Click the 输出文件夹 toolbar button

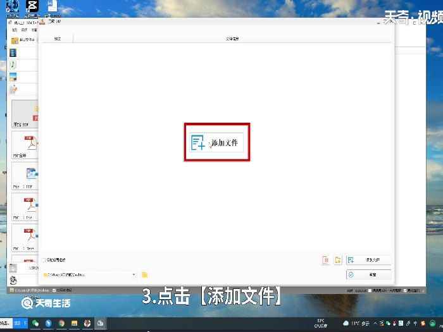click(23, 40)
